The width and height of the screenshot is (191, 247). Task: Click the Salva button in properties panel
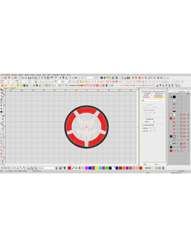[x=156, y=164]
